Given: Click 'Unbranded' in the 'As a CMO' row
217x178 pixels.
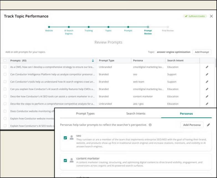Looking at the screenshot, I should click(105, 67).
